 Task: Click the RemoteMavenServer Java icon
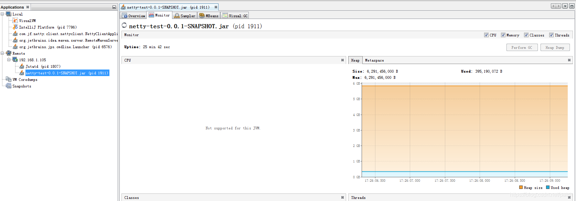click(x=15, y=40)
